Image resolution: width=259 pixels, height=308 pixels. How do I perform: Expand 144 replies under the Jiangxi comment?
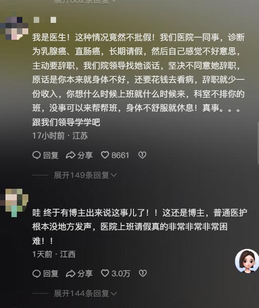tap(85, 293)
